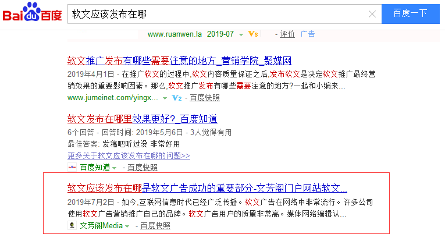Image resolution: width=445 pixels, height=241 pixels.
Task: Open the 软文推广发布有哪些需要注意的地方 result
Action: click(x=179, y=61)
